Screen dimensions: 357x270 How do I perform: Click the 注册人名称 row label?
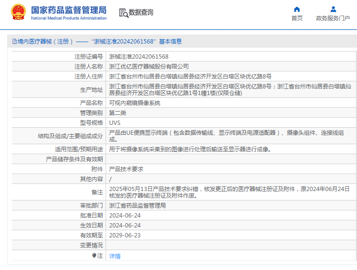[89, 66]
